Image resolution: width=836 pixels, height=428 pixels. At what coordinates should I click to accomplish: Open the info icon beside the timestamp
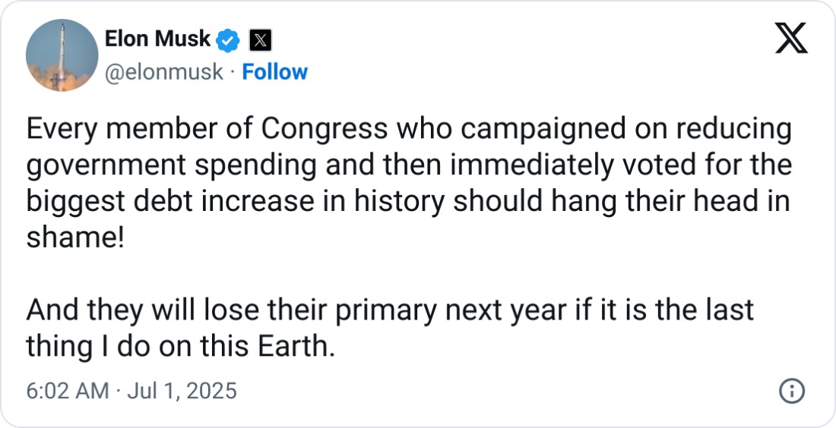(792, 391)
